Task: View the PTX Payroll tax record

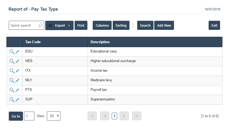Action: 12,90
